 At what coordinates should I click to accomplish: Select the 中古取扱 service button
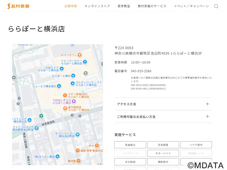pos(130,162)
